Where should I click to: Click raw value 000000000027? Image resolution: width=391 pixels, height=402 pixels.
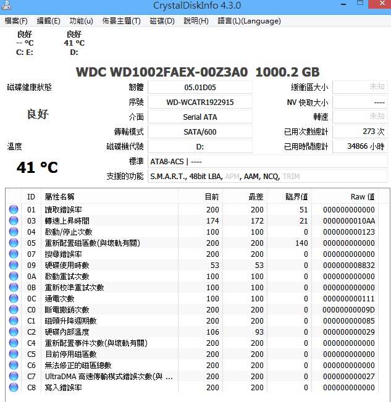click(349, 376)
